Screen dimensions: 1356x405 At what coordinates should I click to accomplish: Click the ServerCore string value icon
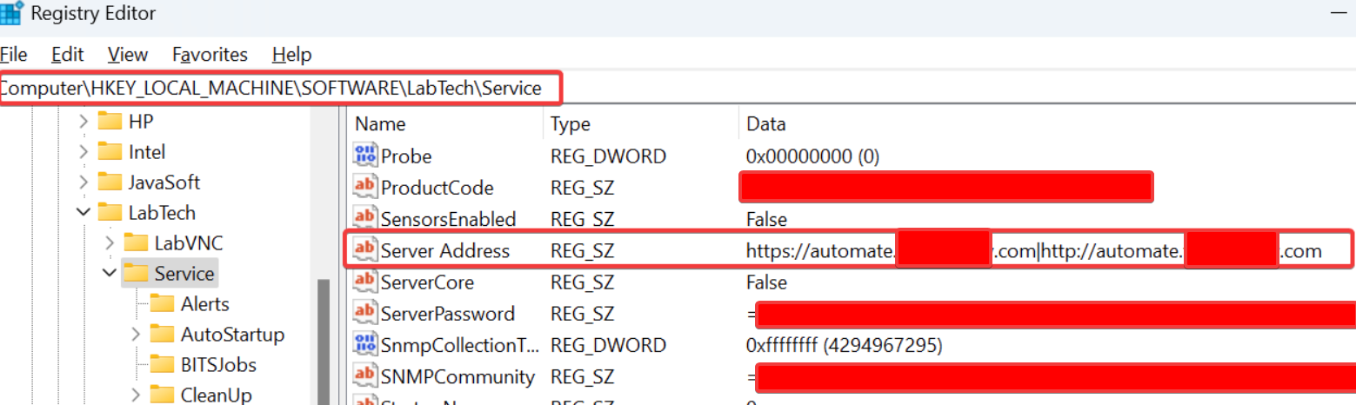365,282
